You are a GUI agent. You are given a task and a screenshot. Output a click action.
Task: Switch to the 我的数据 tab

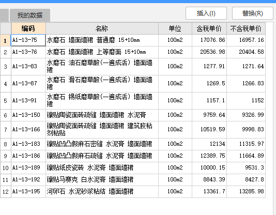pos(30,16)
